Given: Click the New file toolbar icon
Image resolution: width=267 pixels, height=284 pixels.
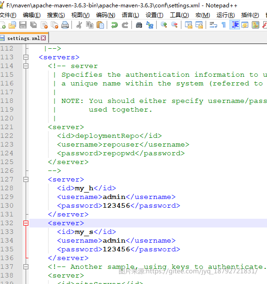Looking at the screenshot, I should (3, 25).
